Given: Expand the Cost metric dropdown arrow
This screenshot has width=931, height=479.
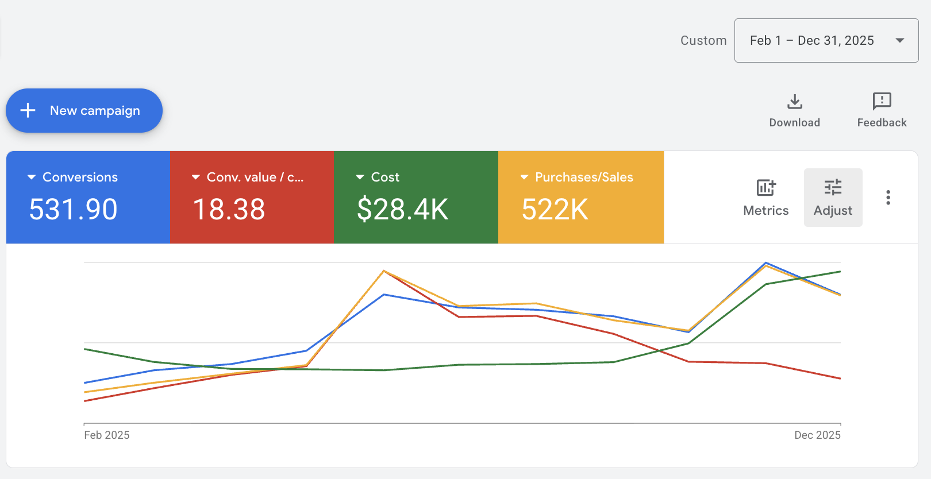Looking at the screenshot, I should click(x=360, y=177).
